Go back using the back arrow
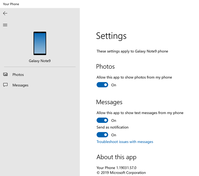Viewport: 199px width, 176px height. [5, 13]
